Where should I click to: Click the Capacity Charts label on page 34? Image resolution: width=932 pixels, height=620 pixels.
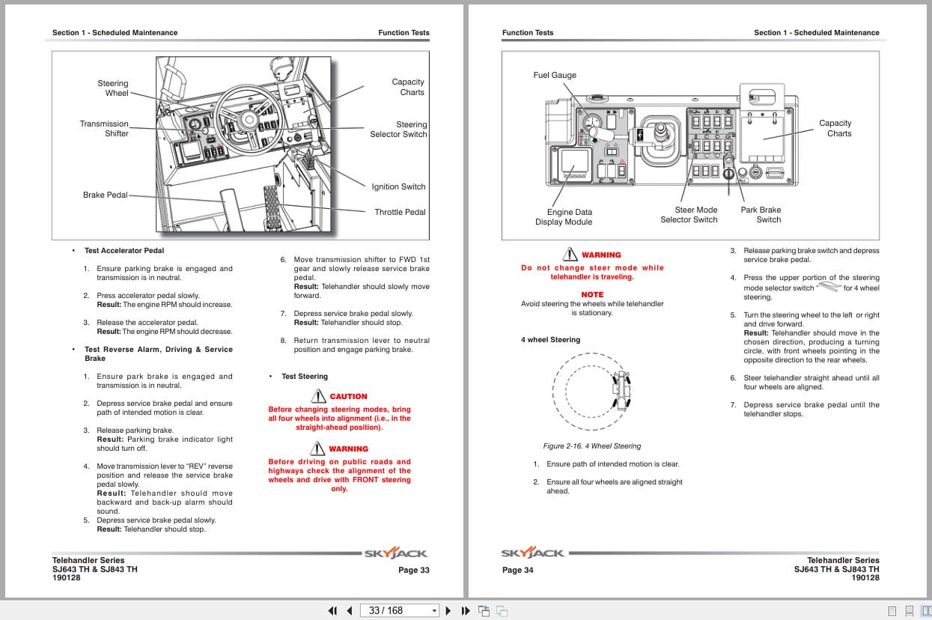point(835,128)
